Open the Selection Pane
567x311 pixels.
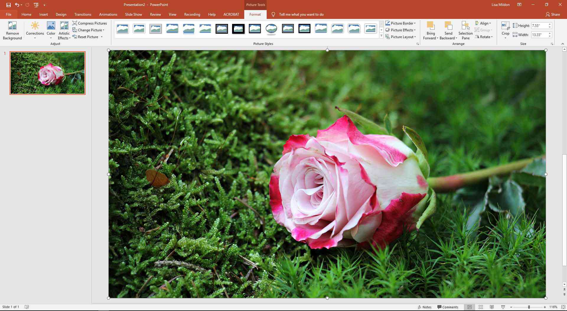(465, 30)
